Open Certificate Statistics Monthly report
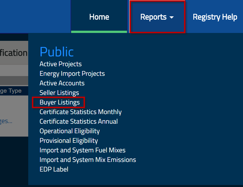The width and height of the screenshot is (243, 187). click(80, 112)
